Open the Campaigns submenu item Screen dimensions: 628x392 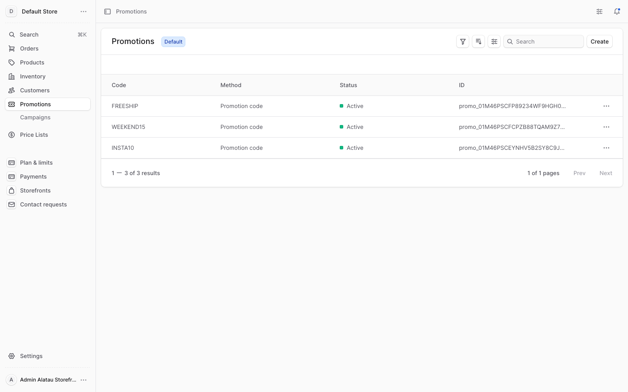coord(35,118)
